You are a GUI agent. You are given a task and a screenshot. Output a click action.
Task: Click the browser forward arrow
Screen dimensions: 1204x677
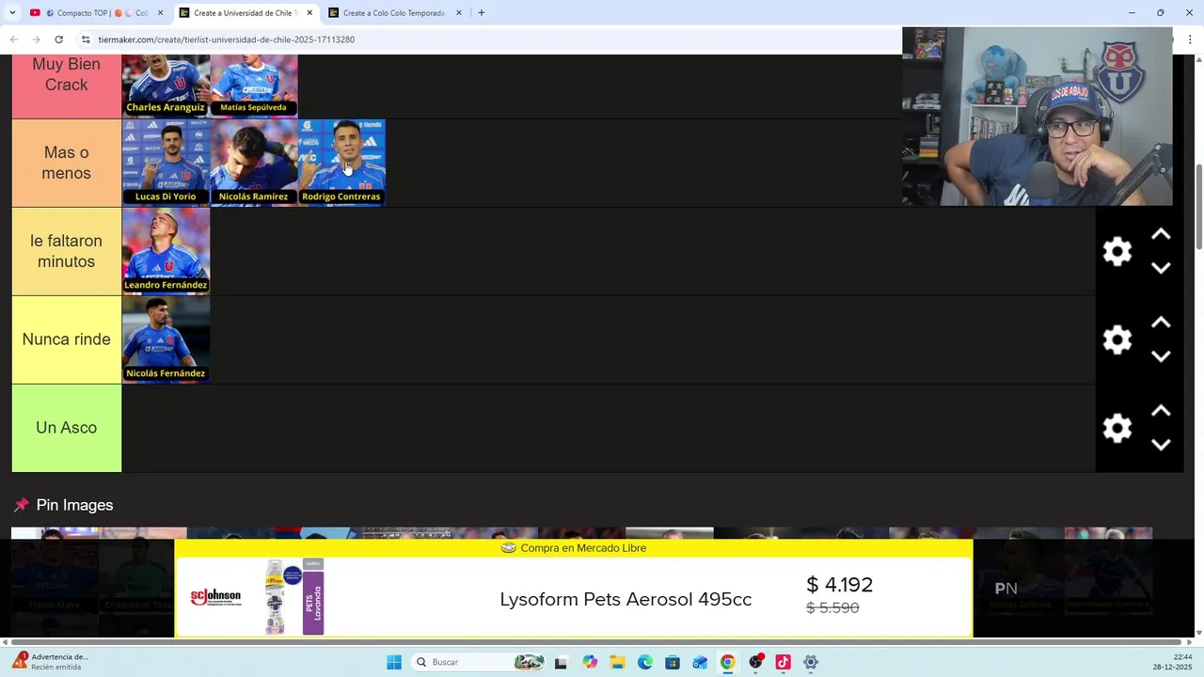coord(36,39)
